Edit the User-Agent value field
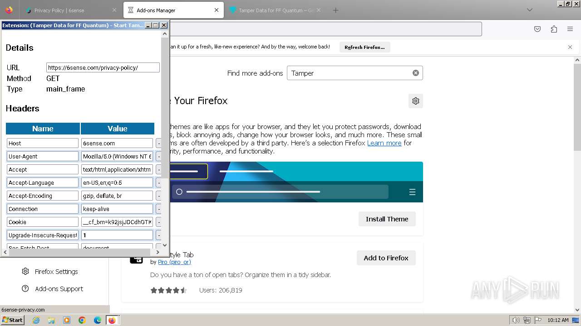581x326 pixels. (x=117, y=156)
